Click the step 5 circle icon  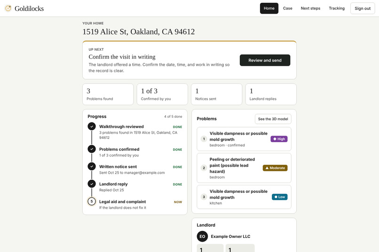click(x=92, y=201)
